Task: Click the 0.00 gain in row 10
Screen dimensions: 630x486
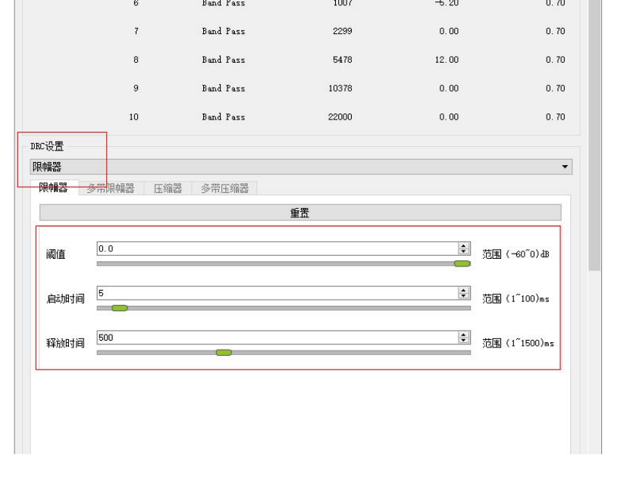Action: pos(449,117)
